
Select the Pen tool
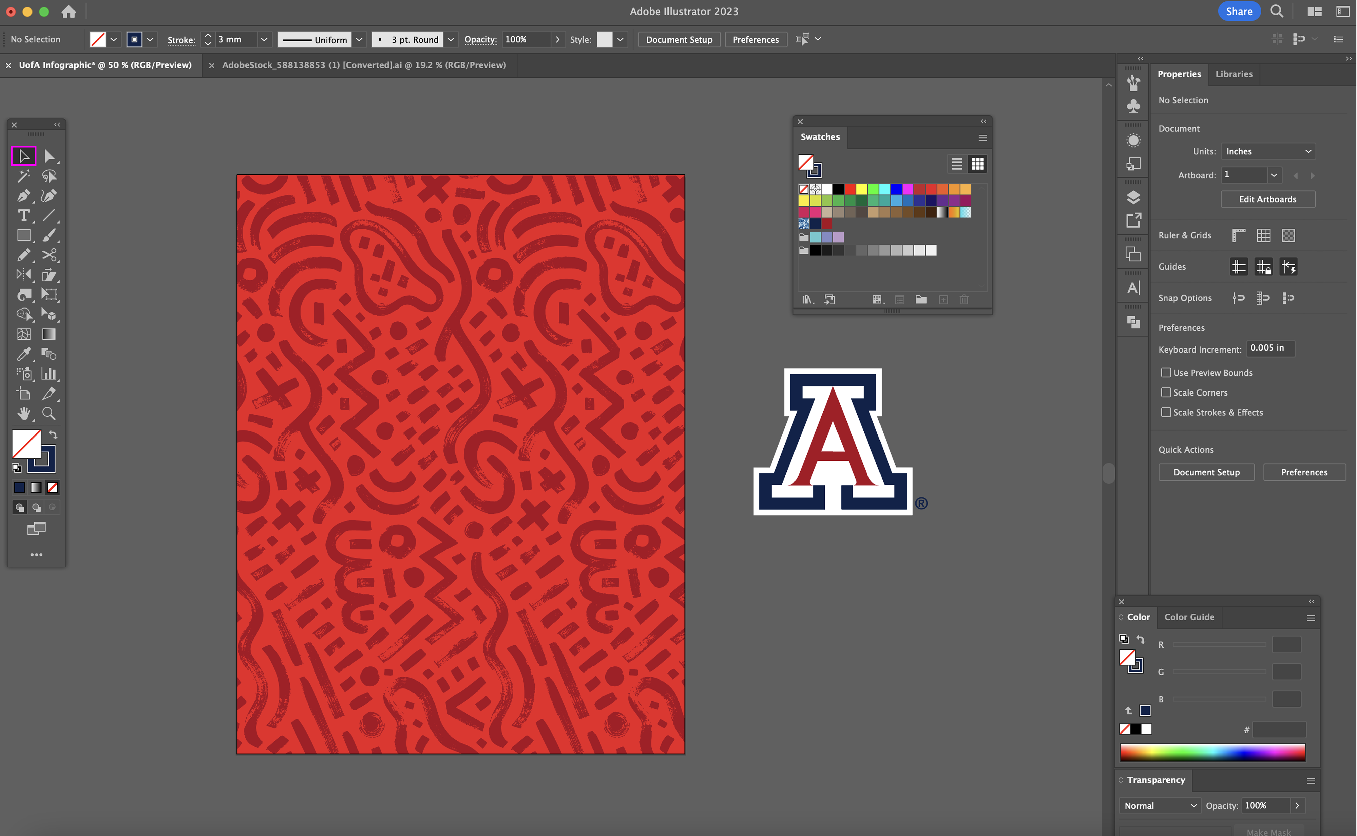pyautogui.click(x=23, y=196)
